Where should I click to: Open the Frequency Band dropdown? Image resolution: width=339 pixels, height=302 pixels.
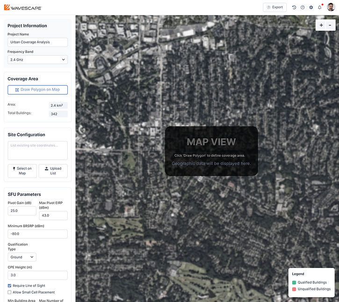(37, 60)
